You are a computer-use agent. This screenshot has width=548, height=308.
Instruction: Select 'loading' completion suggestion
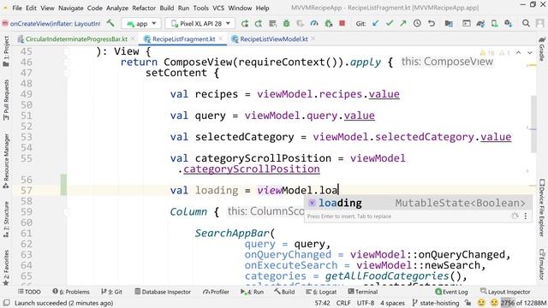[418, 203]
